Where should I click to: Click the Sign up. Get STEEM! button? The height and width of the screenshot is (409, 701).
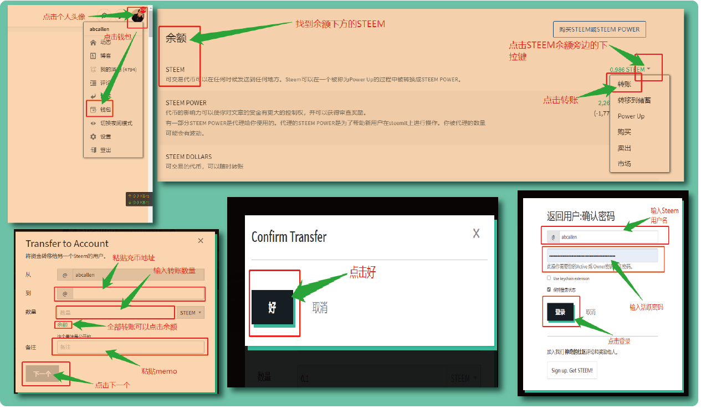point(572,370)
